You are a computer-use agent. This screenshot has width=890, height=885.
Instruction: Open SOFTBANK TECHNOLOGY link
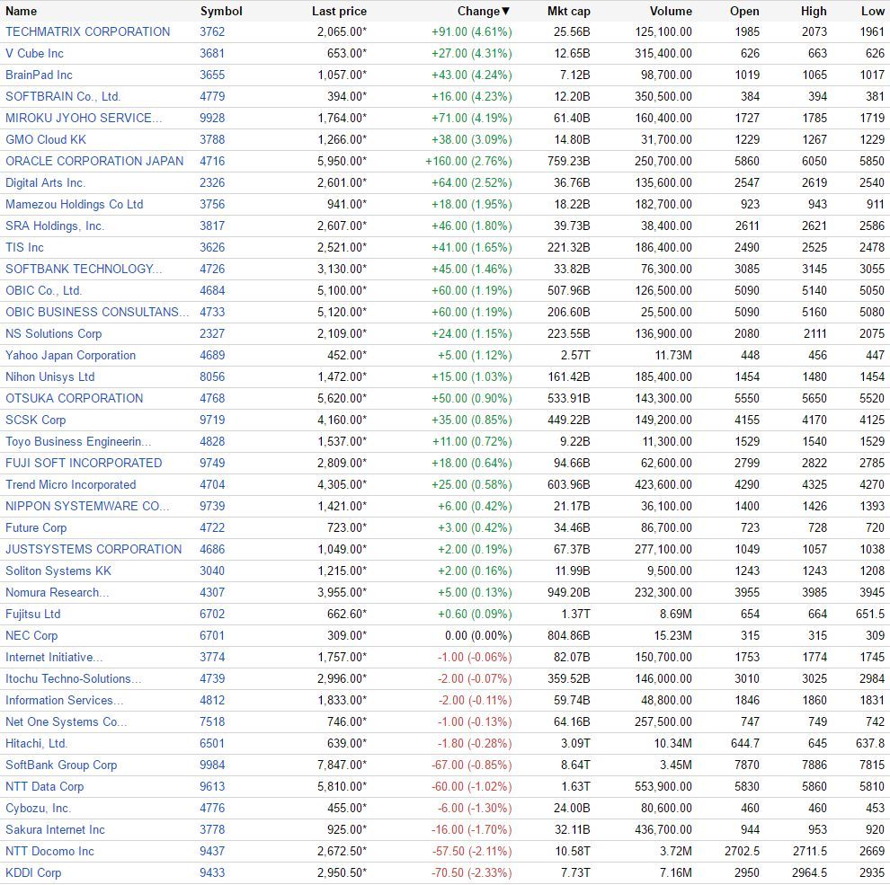coord(84,269)
